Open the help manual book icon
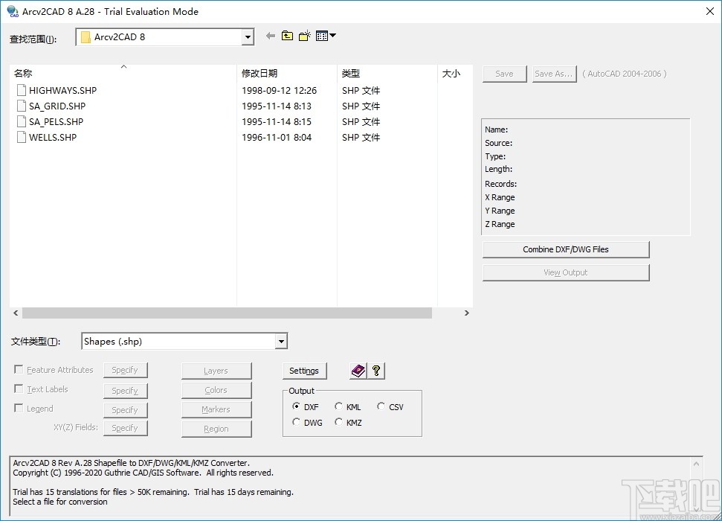Viewport: 722px width, 521px height. [x=358, y=371]
